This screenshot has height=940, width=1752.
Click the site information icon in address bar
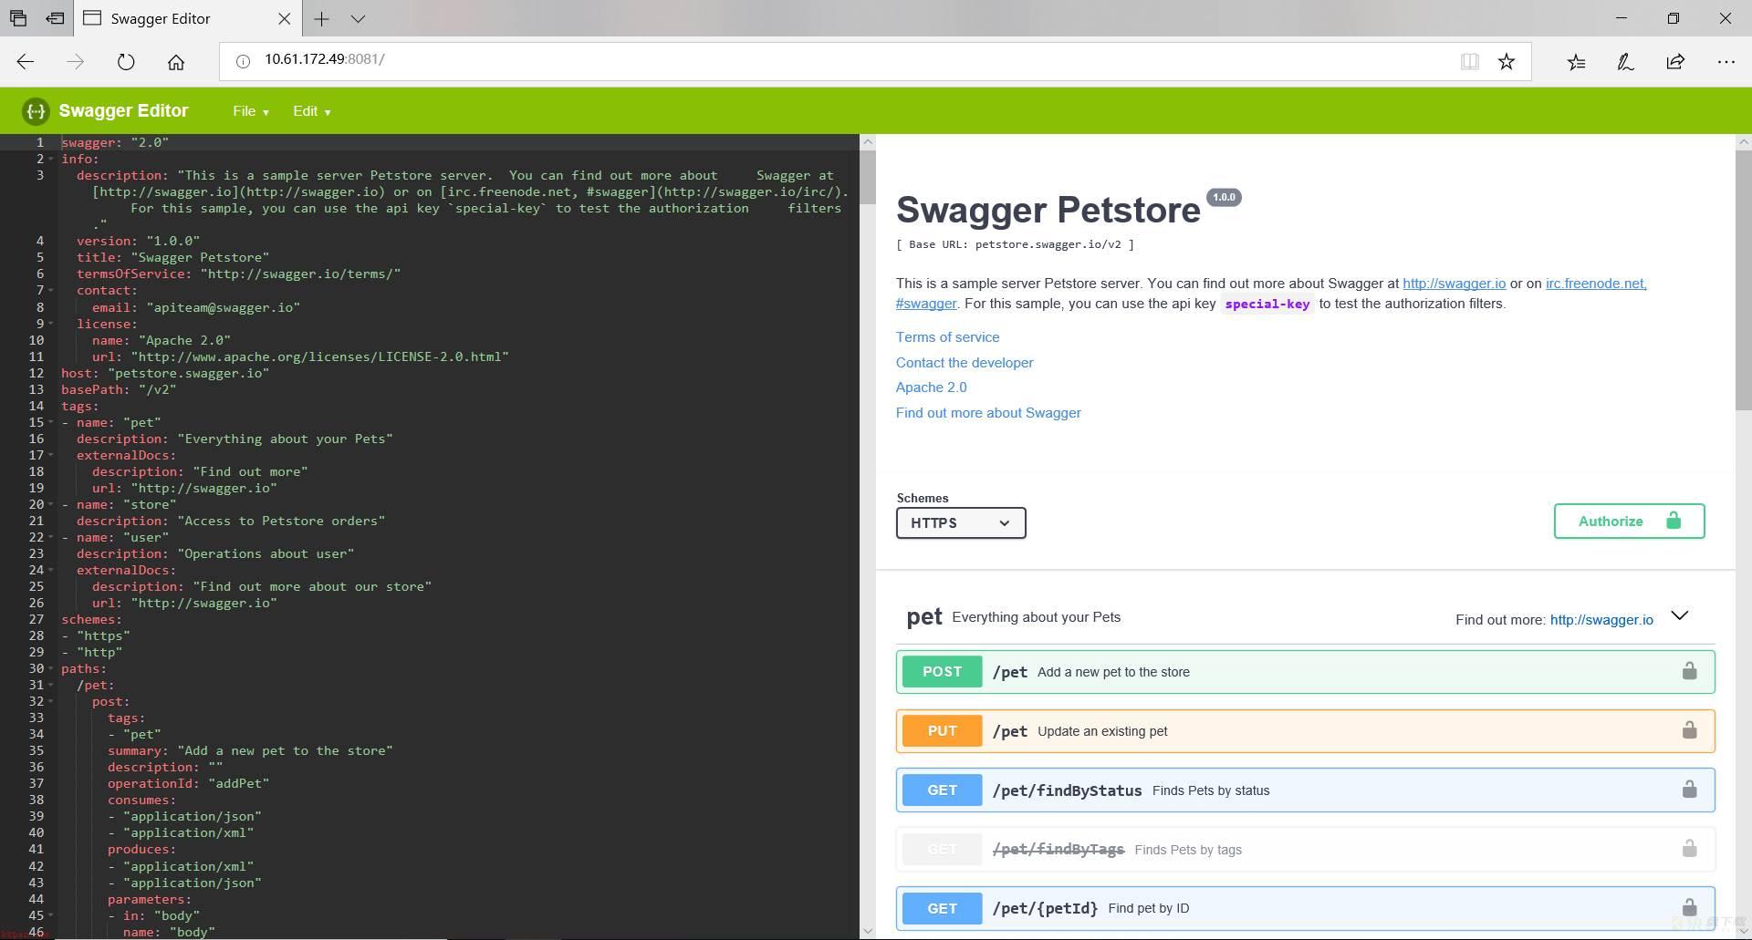pyautogui.click(x=243, y=61)
